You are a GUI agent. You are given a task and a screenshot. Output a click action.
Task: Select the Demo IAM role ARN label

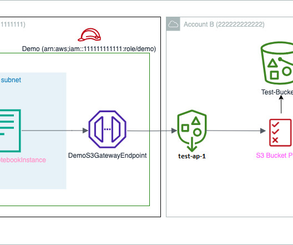[x=89, y=49]
